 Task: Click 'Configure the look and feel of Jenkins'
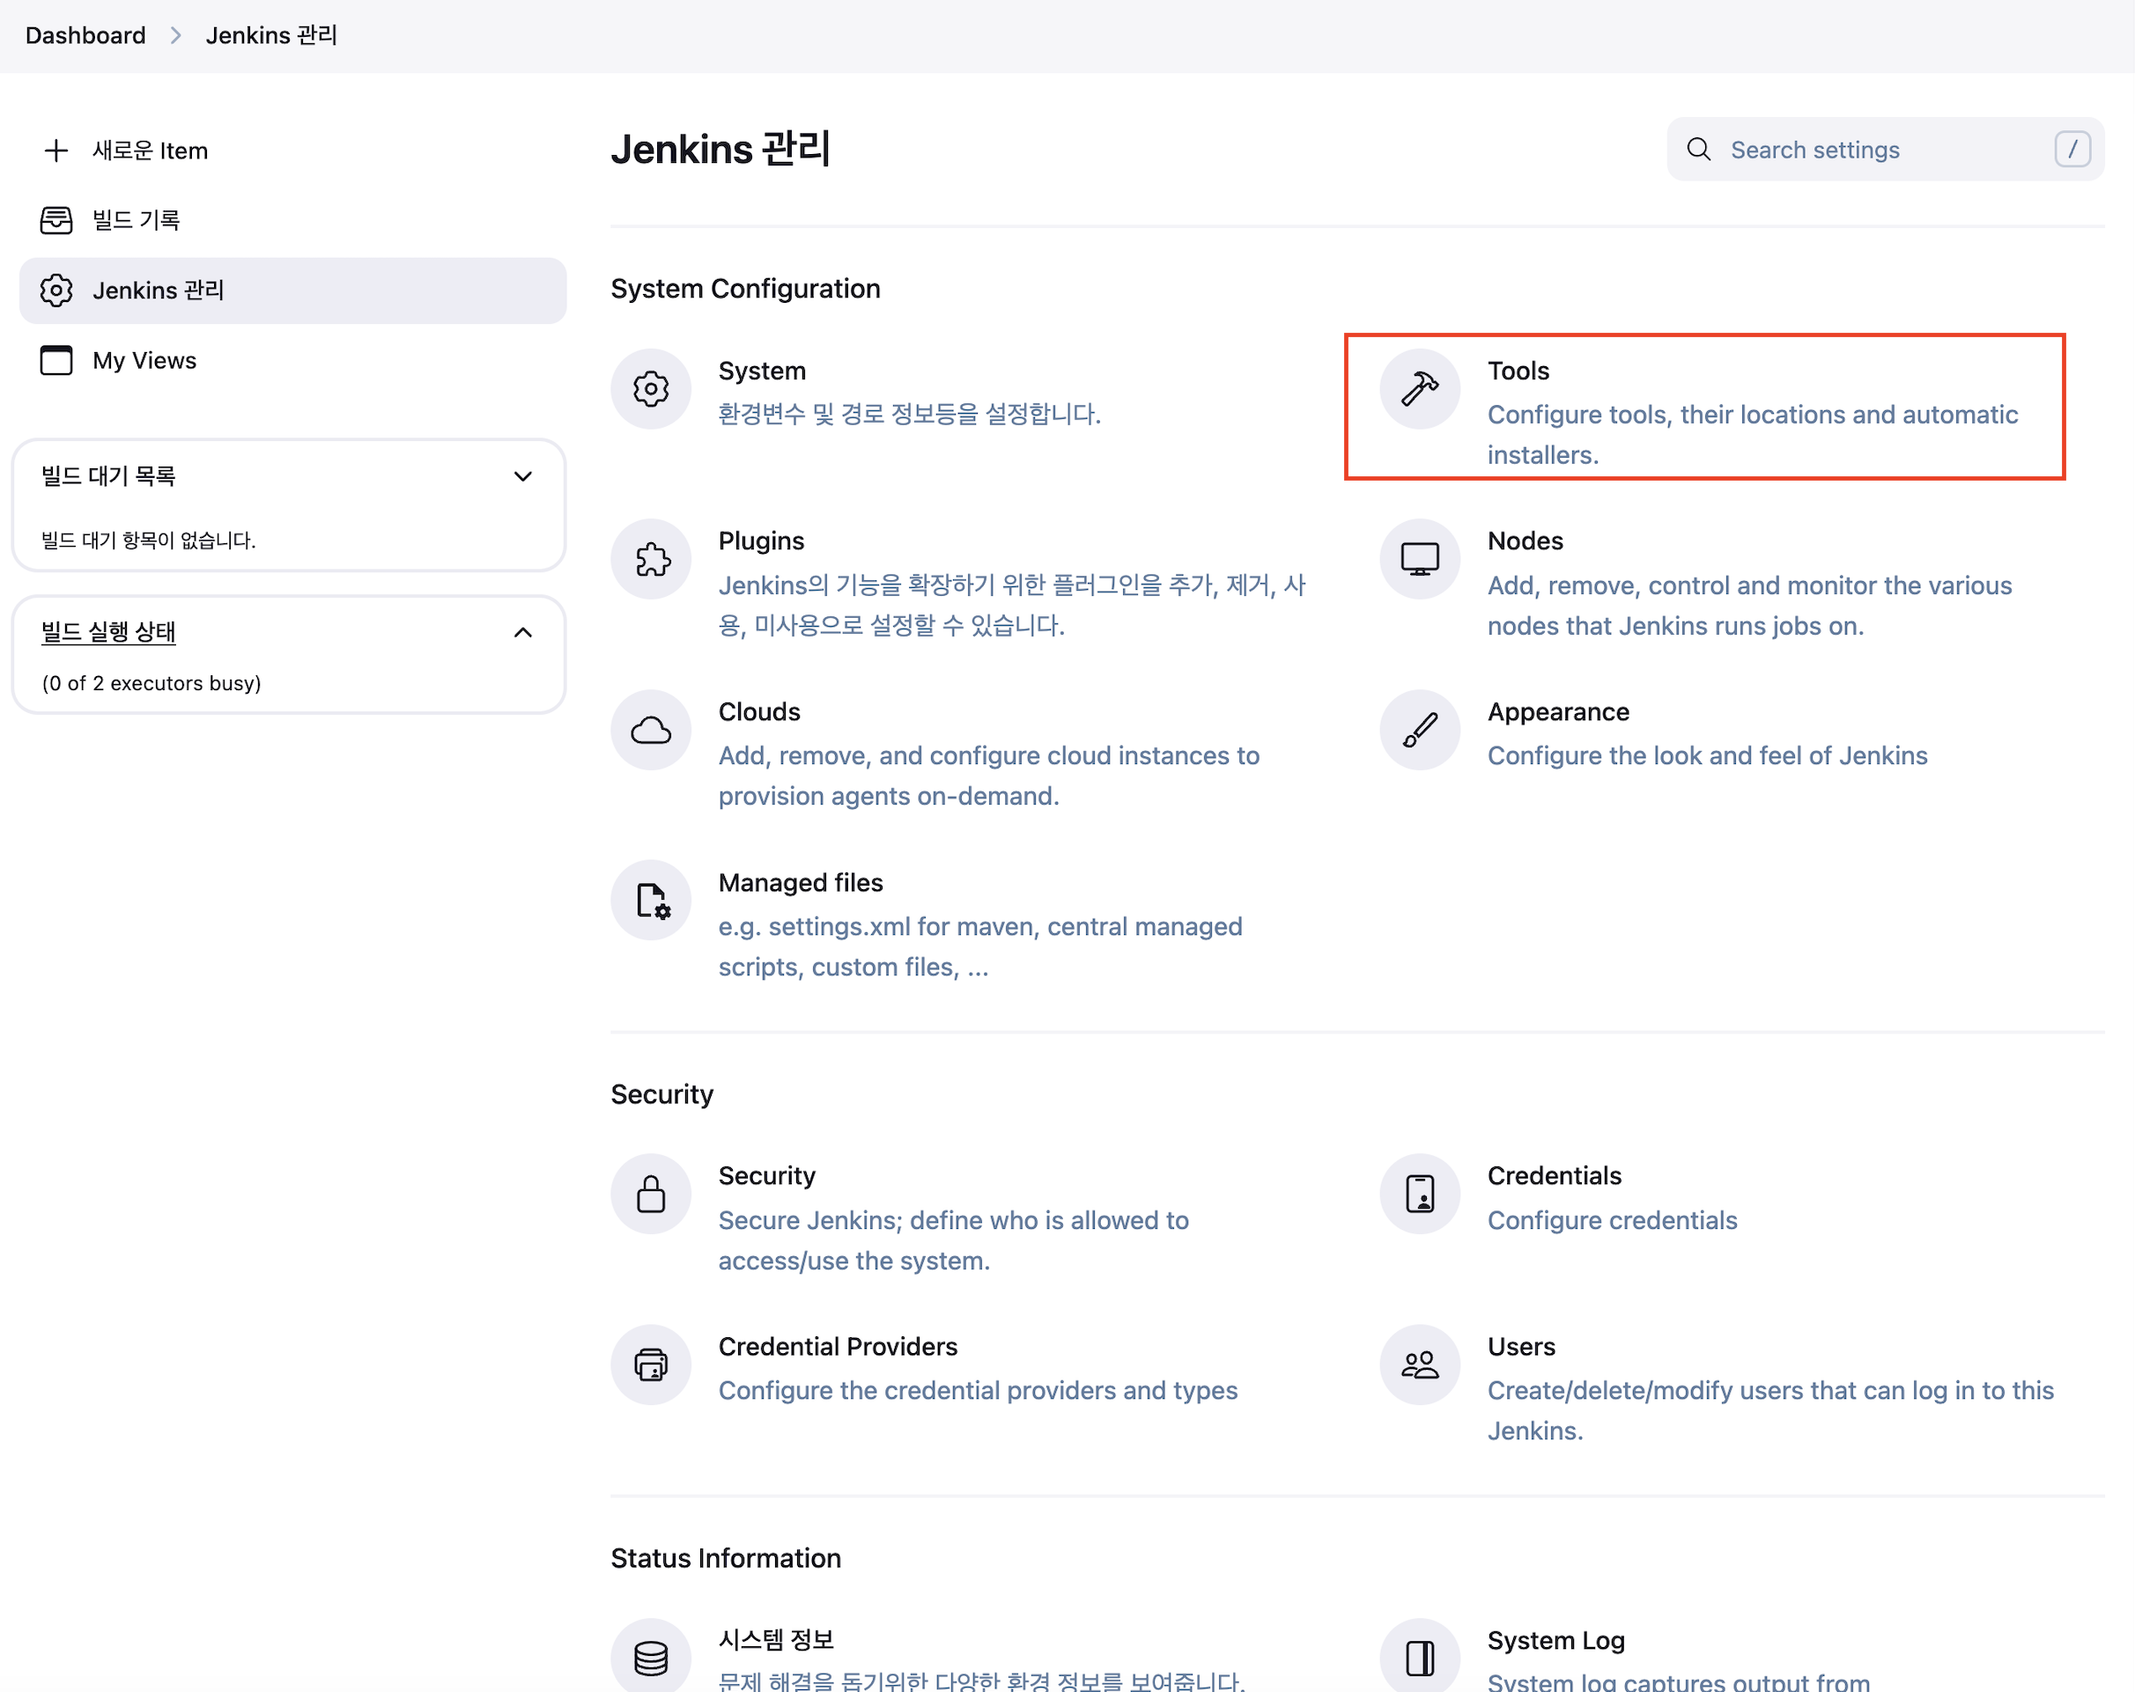tap(1706, 755)
